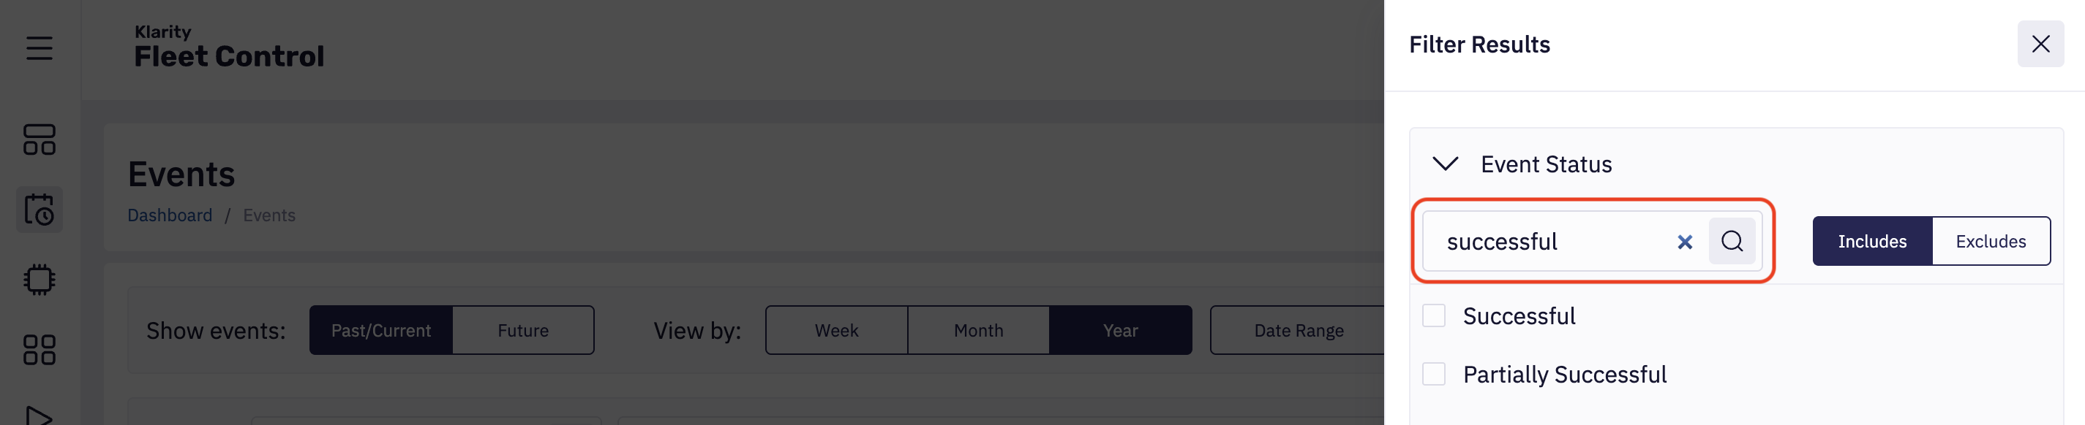This screenshot has width=2085, height=425.
Task: Go to the Dashboard breadcrumb link
Action: 170,215
